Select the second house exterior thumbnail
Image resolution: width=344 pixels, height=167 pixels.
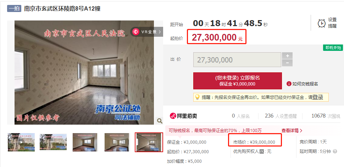(53, 142)
